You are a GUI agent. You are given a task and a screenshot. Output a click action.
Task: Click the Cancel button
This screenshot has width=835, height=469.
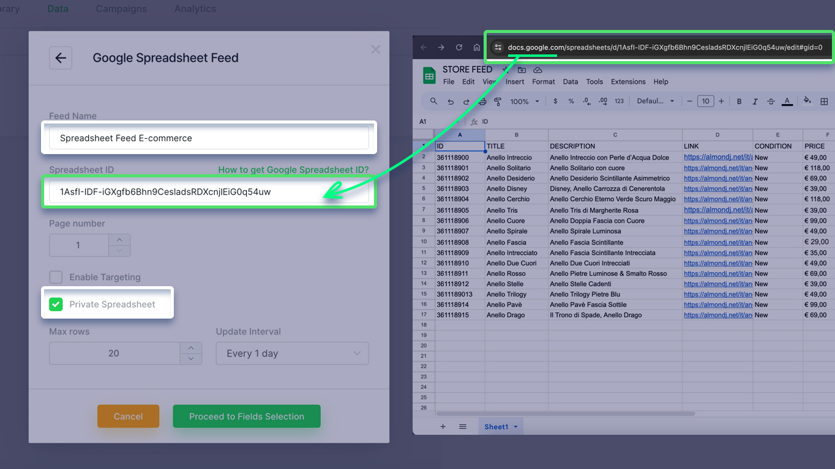[x=128, y=416]
